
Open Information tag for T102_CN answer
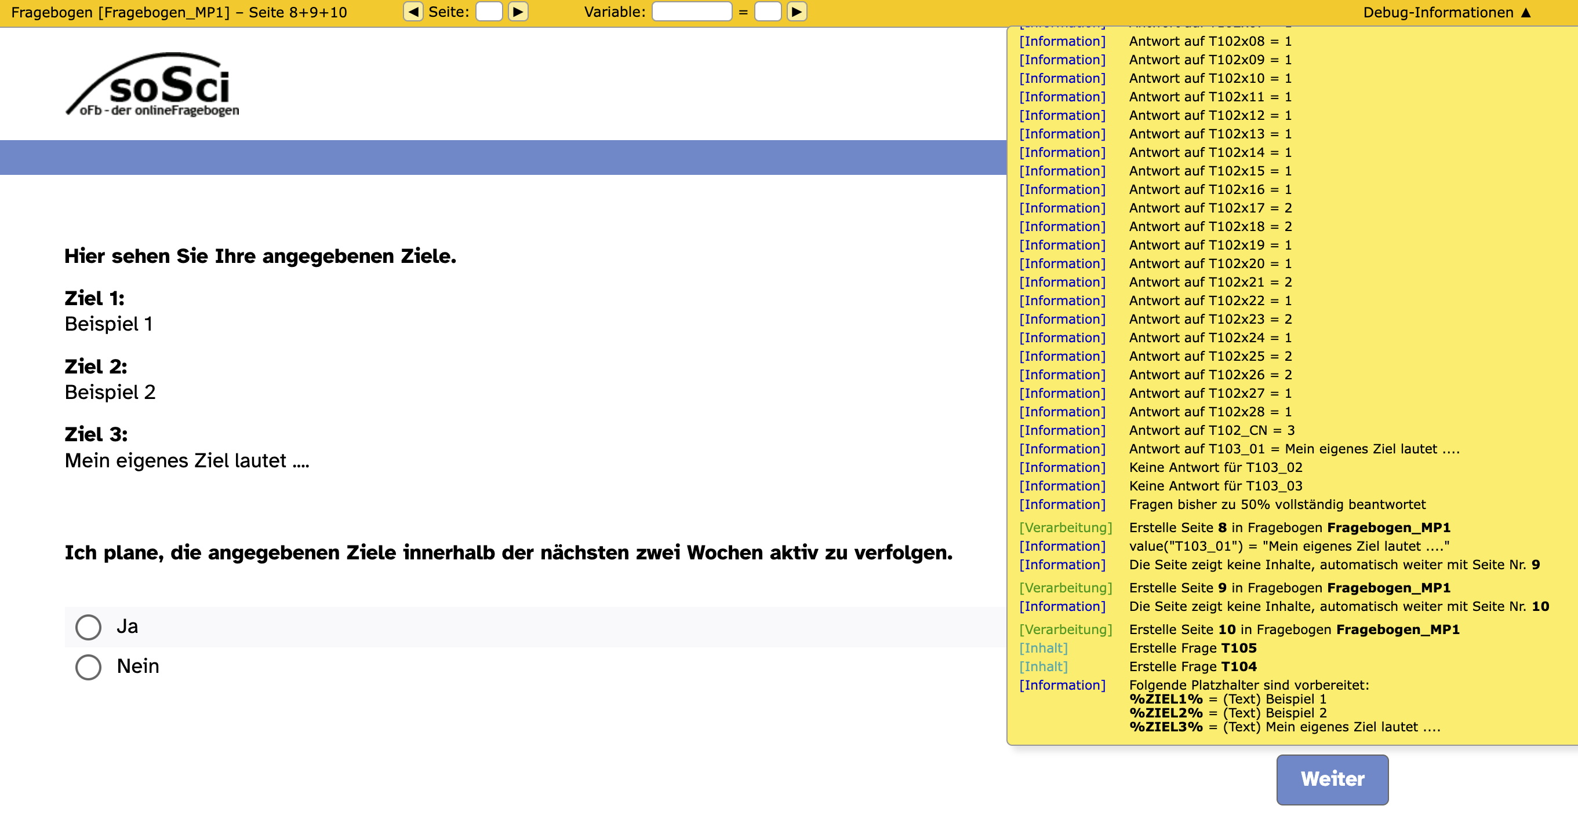[1062, 430]
